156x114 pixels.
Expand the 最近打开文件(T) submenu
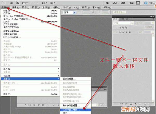(30, 27)
